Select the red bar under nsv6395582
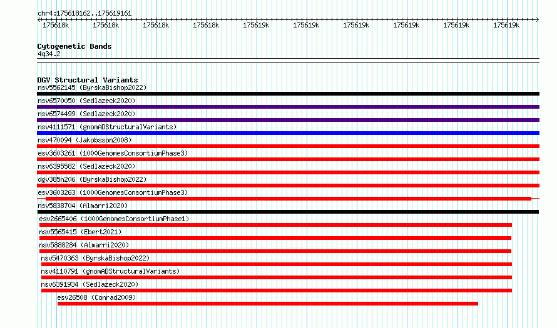557x328 pixels. pyautogui.click(x=288, y=172)
